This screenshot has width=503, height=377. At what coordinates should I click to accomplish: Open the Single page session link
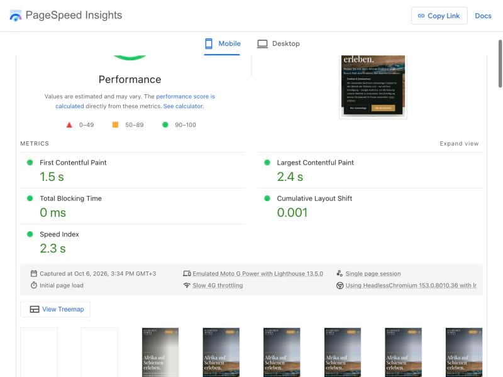[x=373, y=273]
